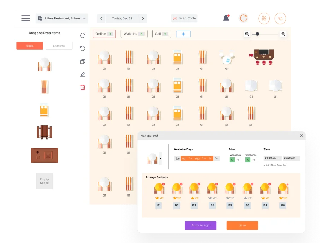Click the red delete trash icon
Viewport: 320px width, 243px height.
click(x=83, y=87)
